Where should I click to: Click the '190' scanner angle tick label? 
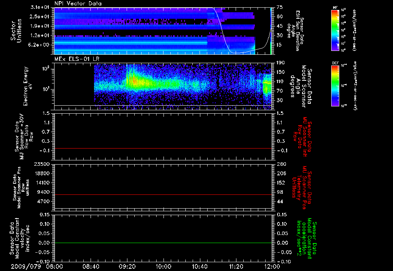(281, 63)
